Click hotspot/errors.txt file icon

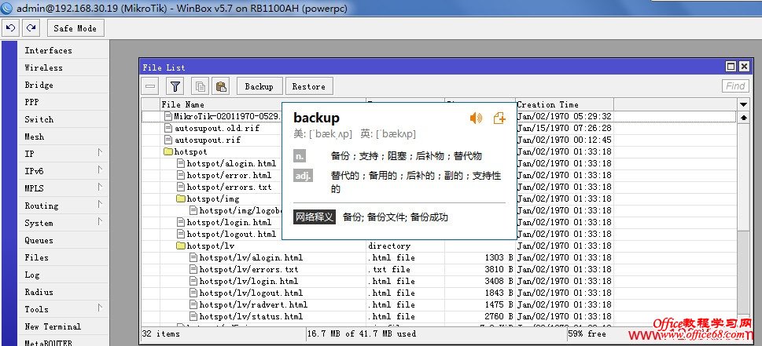click(x=181, y=187)
